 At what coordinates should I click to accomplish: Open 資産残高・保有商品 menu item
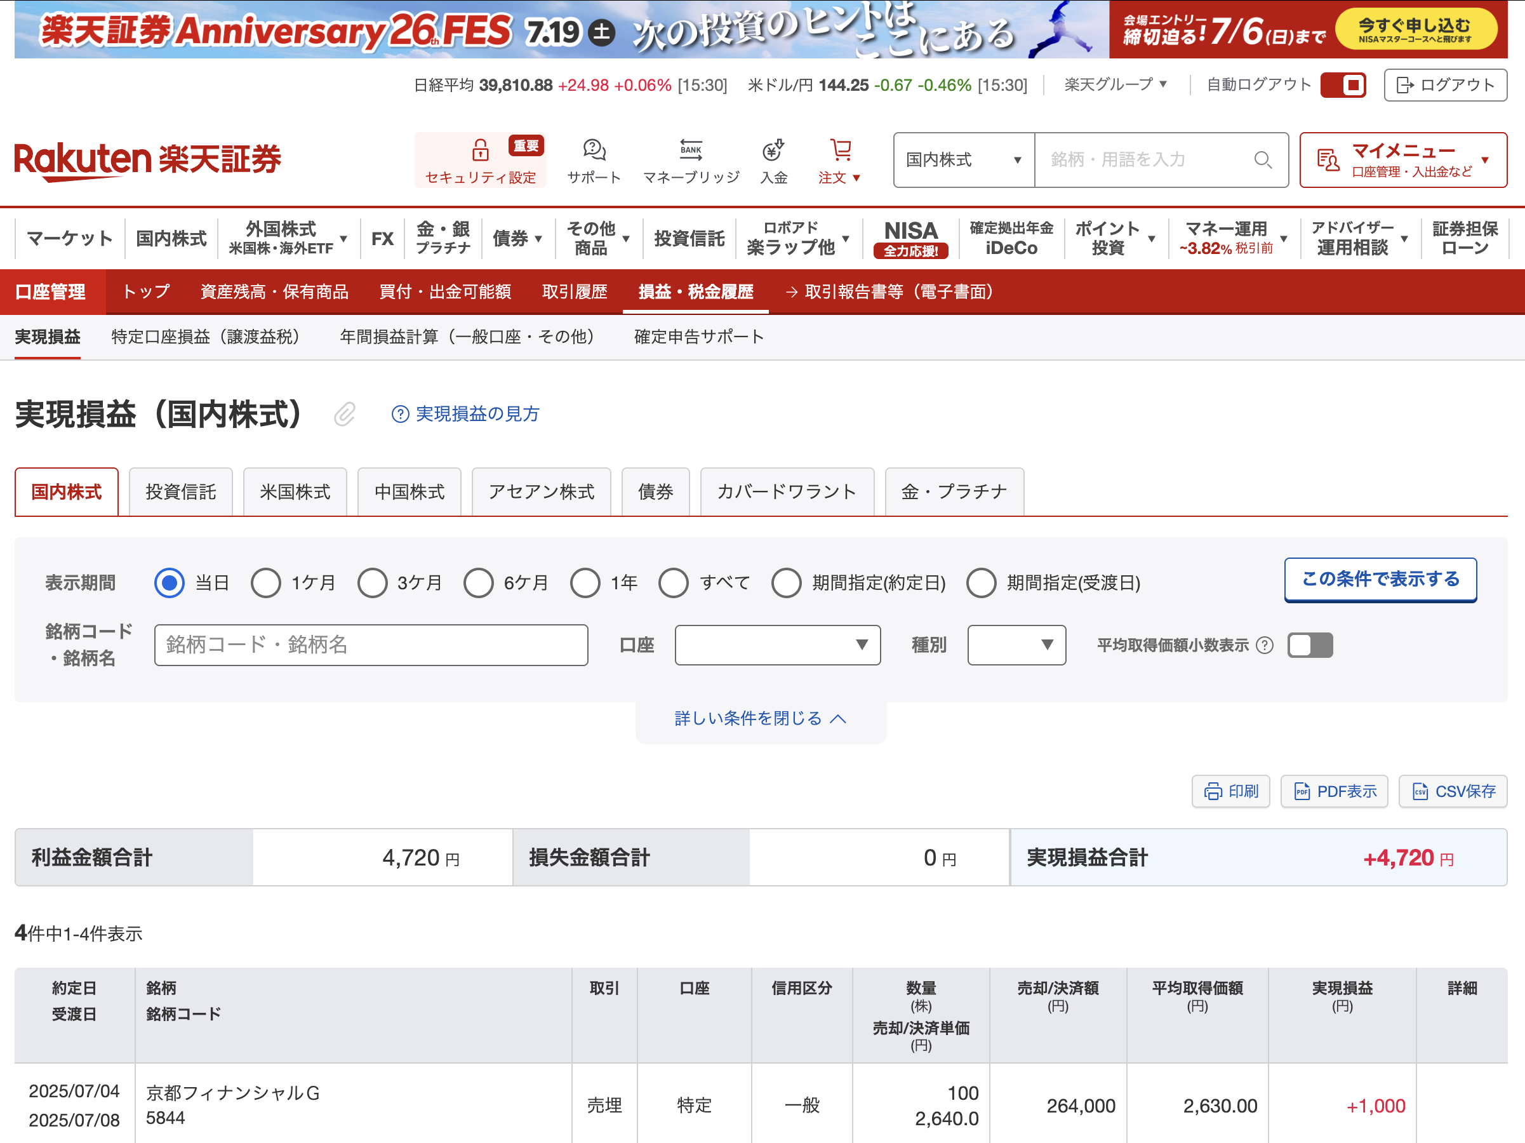coord(274,291)
